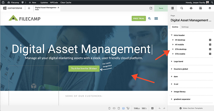This screenshot has width=214, height=111.
Task: Expand the gradient separator section
Action: click(x=172, y=99)
